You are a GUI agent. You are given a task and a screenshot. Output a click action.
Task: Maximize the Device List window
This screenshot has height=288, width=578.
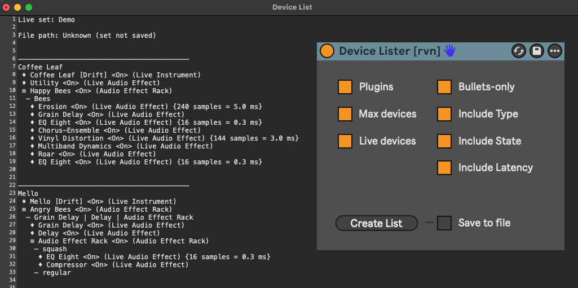[x=29, y=7]
